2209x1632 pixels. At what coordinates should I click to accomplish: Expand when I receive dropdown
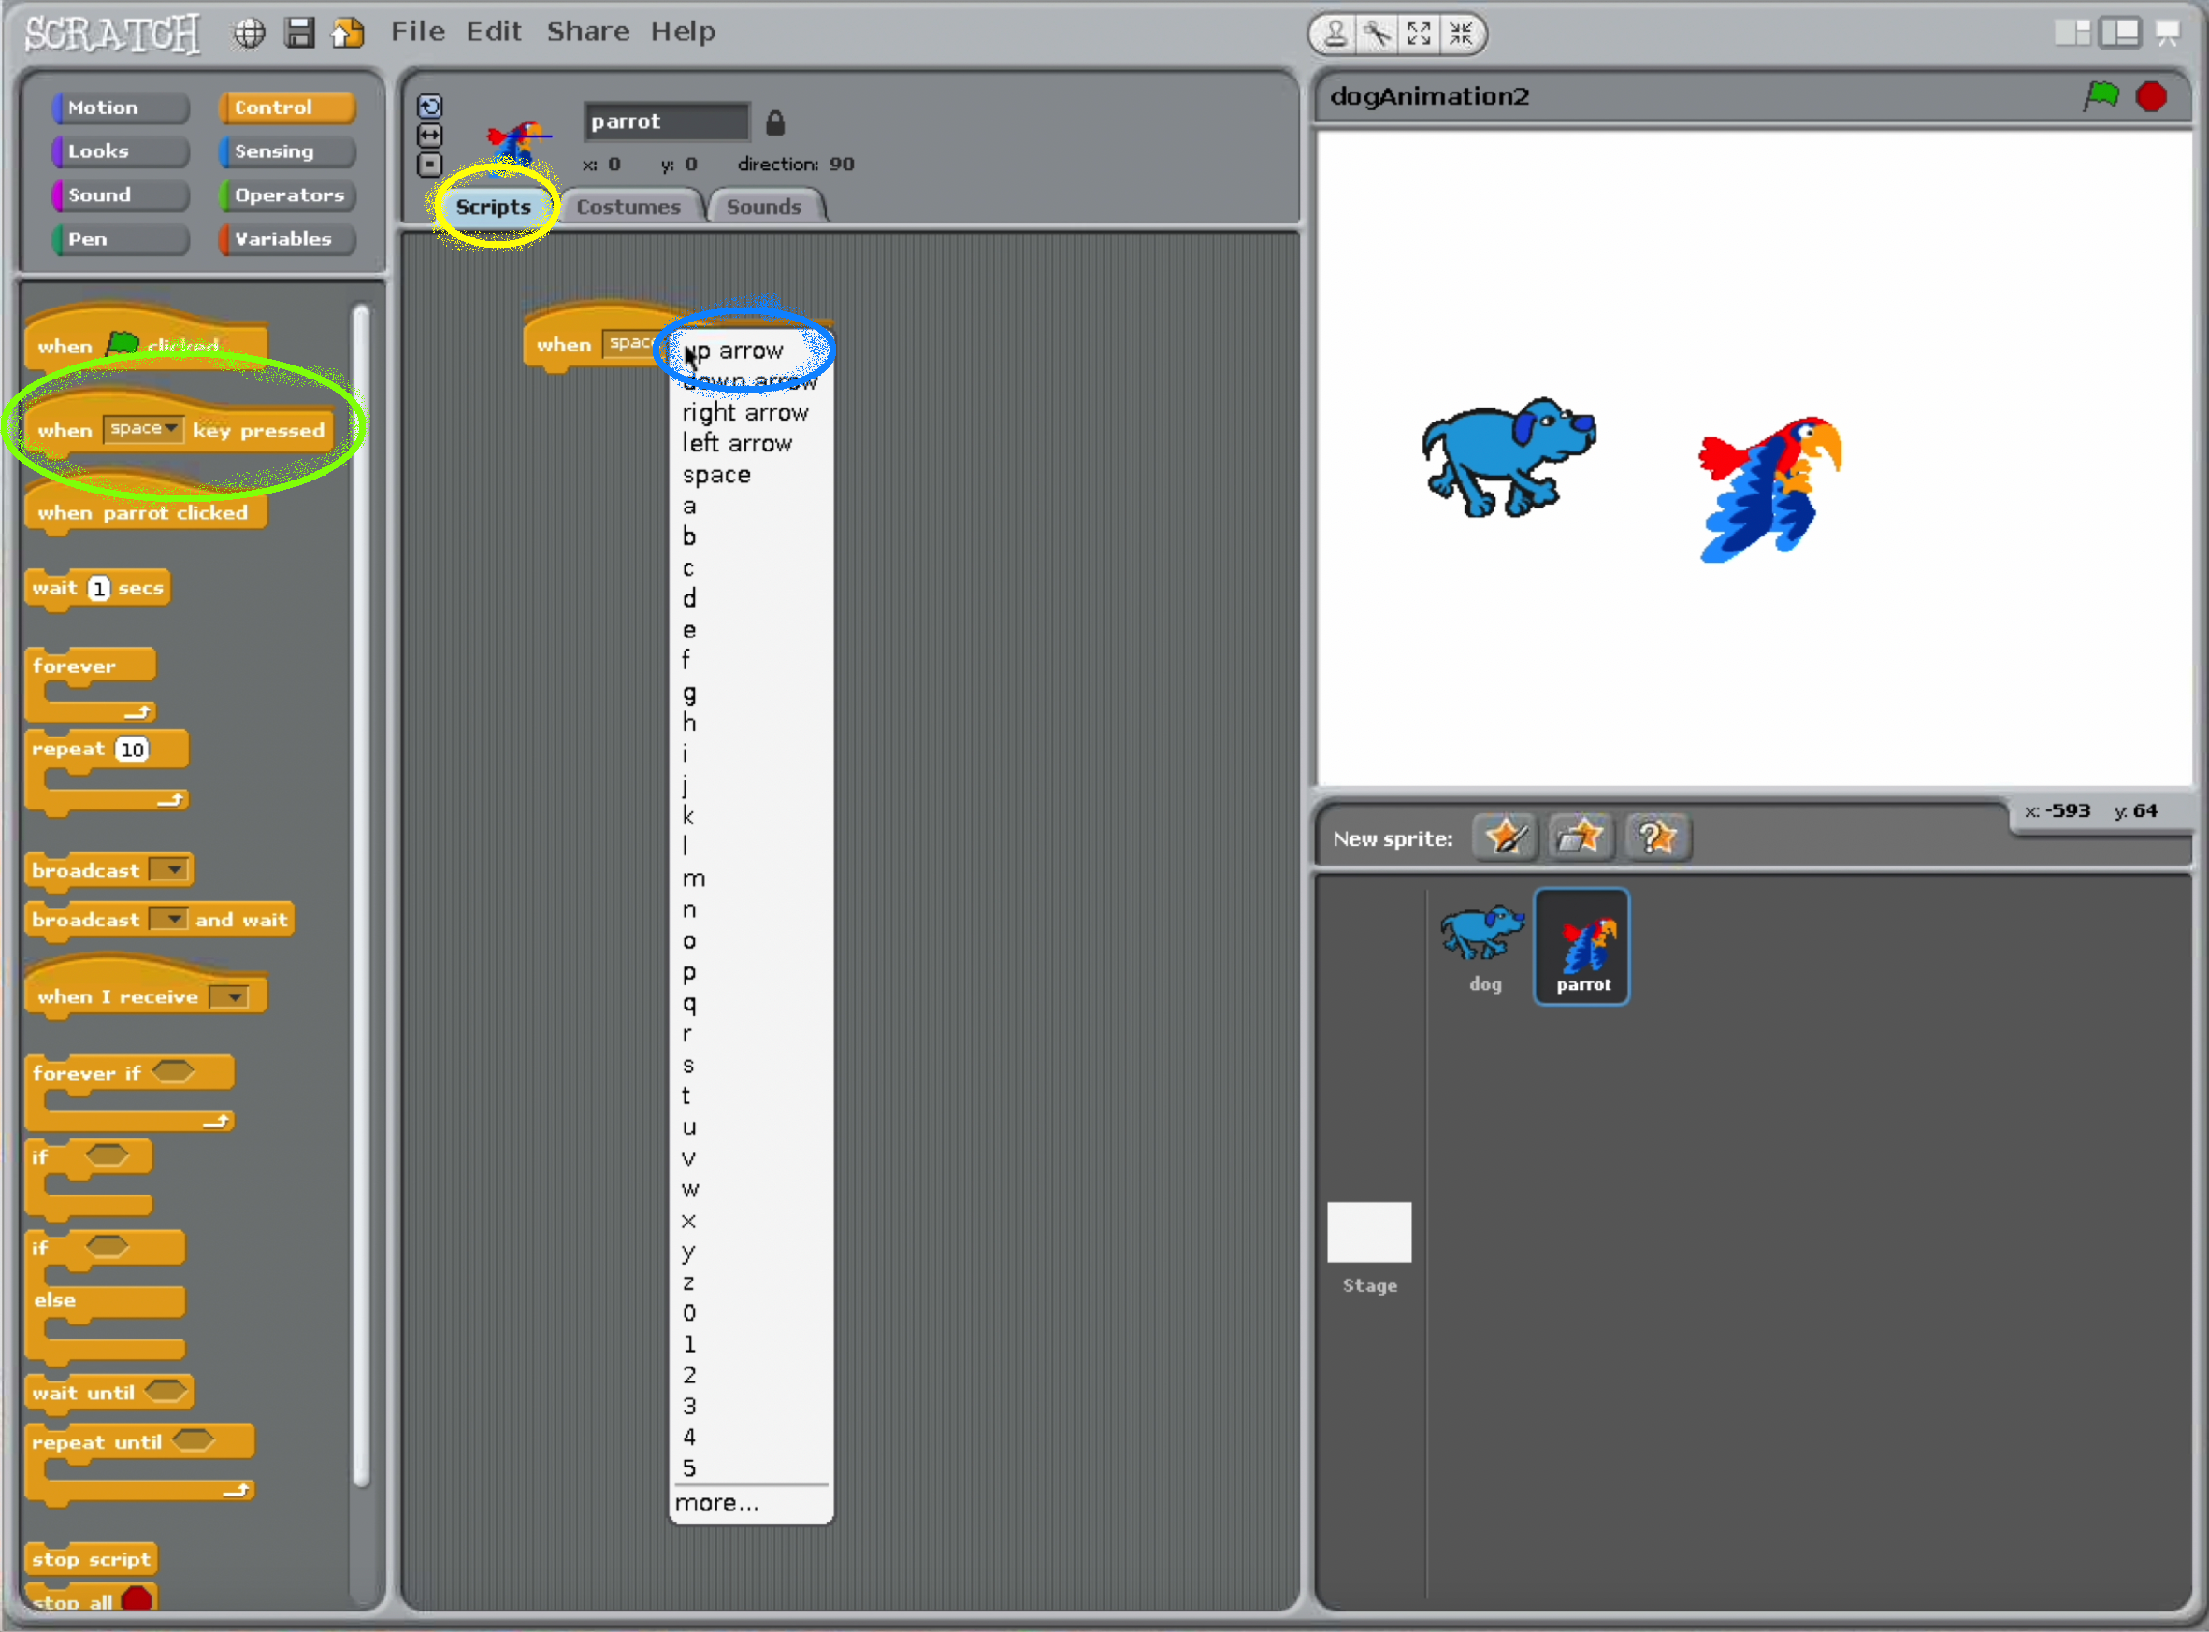tap(233, 996)
